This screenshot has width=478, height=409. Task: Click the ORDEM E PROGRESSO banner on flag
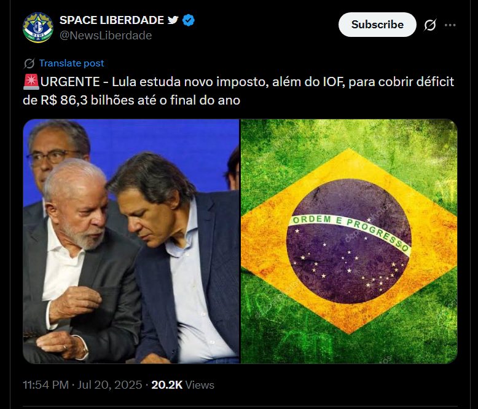click(x=350, y=232)
